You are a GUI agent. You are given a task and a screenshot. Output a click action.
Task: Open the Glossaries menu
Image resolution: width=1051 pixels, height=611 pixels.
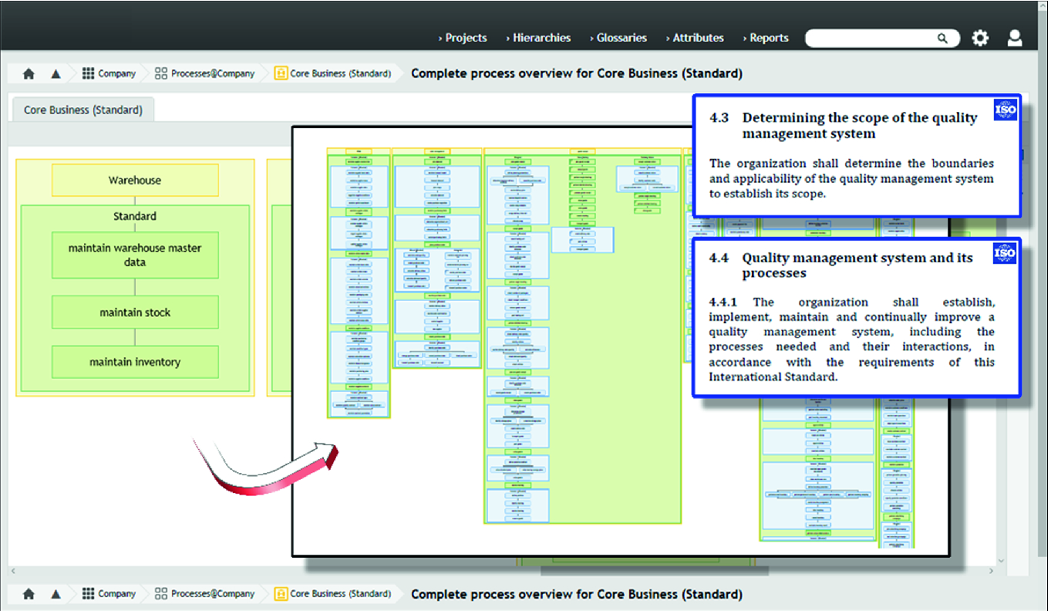[x=621, y=37]
